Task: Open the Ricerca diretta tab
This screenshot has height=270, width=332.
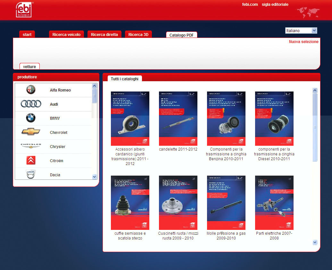Action: [x=104, y=35]
